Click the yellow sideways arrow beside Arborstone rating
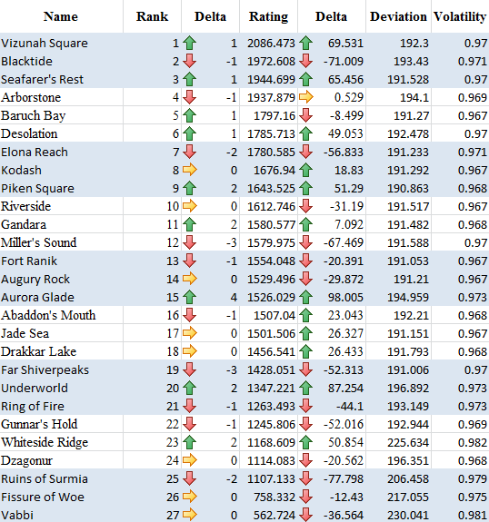 click(x=306, y=97)
